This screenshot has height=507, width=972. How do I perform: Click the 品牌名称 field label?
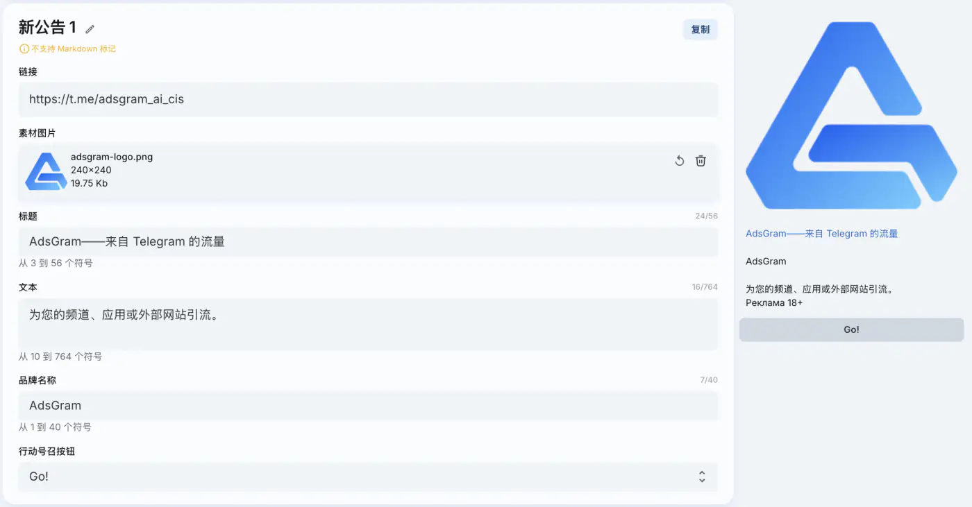[37, 381]
